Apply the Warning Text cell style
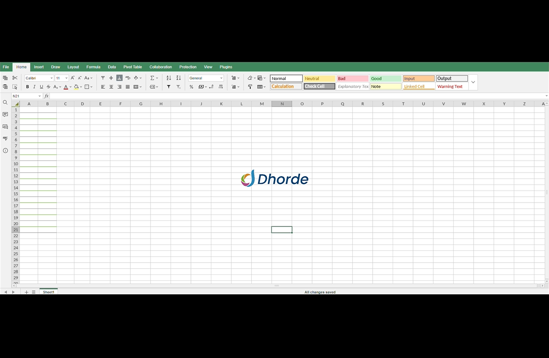 pyautogui.click(x=451, y=86)
